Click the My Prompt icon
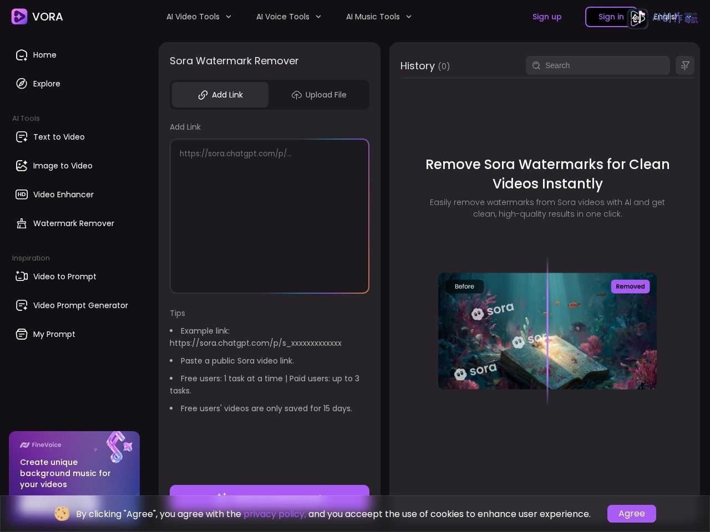Viewport: 710px width, 532px height. tap(22, 334)
